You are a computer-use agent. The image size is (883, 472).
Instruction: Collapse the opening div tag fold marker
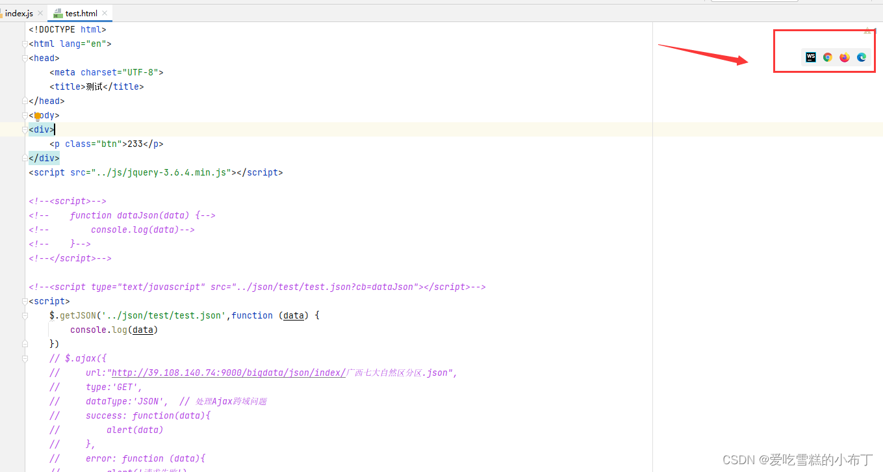click(x=25, y=130)
